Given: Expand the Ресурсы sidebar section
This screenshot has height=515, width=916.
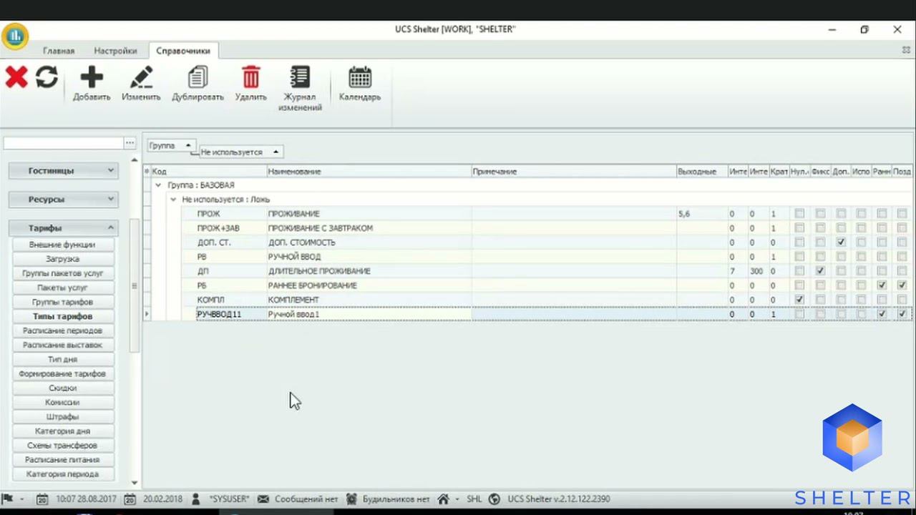Looking at the screenshot, I should click(63, 199).
